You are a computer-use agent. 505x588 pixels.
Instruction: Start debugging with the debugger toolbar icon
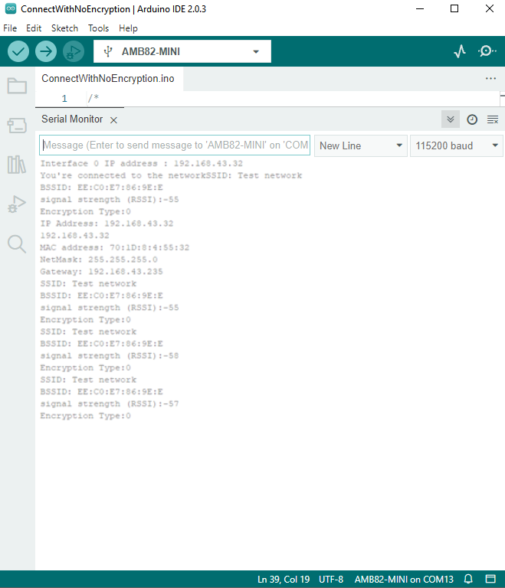pos(72,51)
